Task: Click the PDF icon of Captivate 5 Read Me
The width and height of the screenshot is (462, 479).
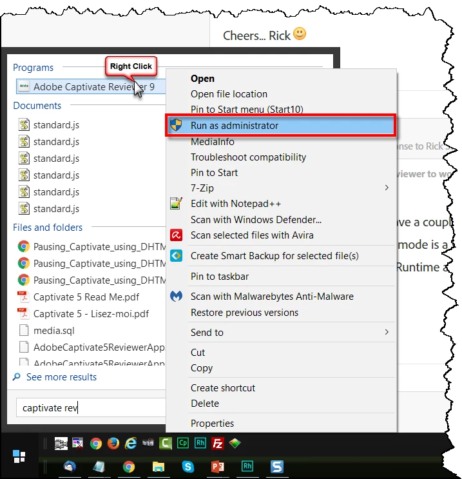Action: tap(23, 297)
